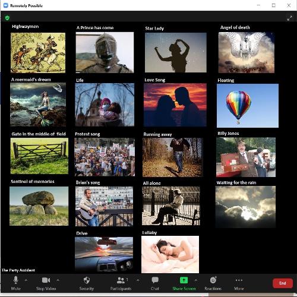Enter full screen mode
The height and width of the screenshot is (297, 297).
coord(290,18)
